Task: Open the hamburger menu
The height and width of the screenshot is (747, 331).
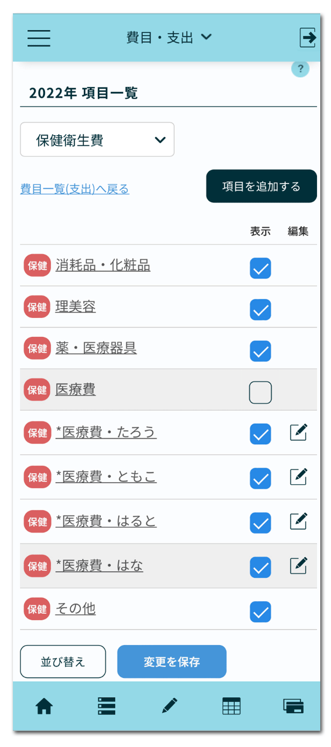Action: (x=39, y=38)
